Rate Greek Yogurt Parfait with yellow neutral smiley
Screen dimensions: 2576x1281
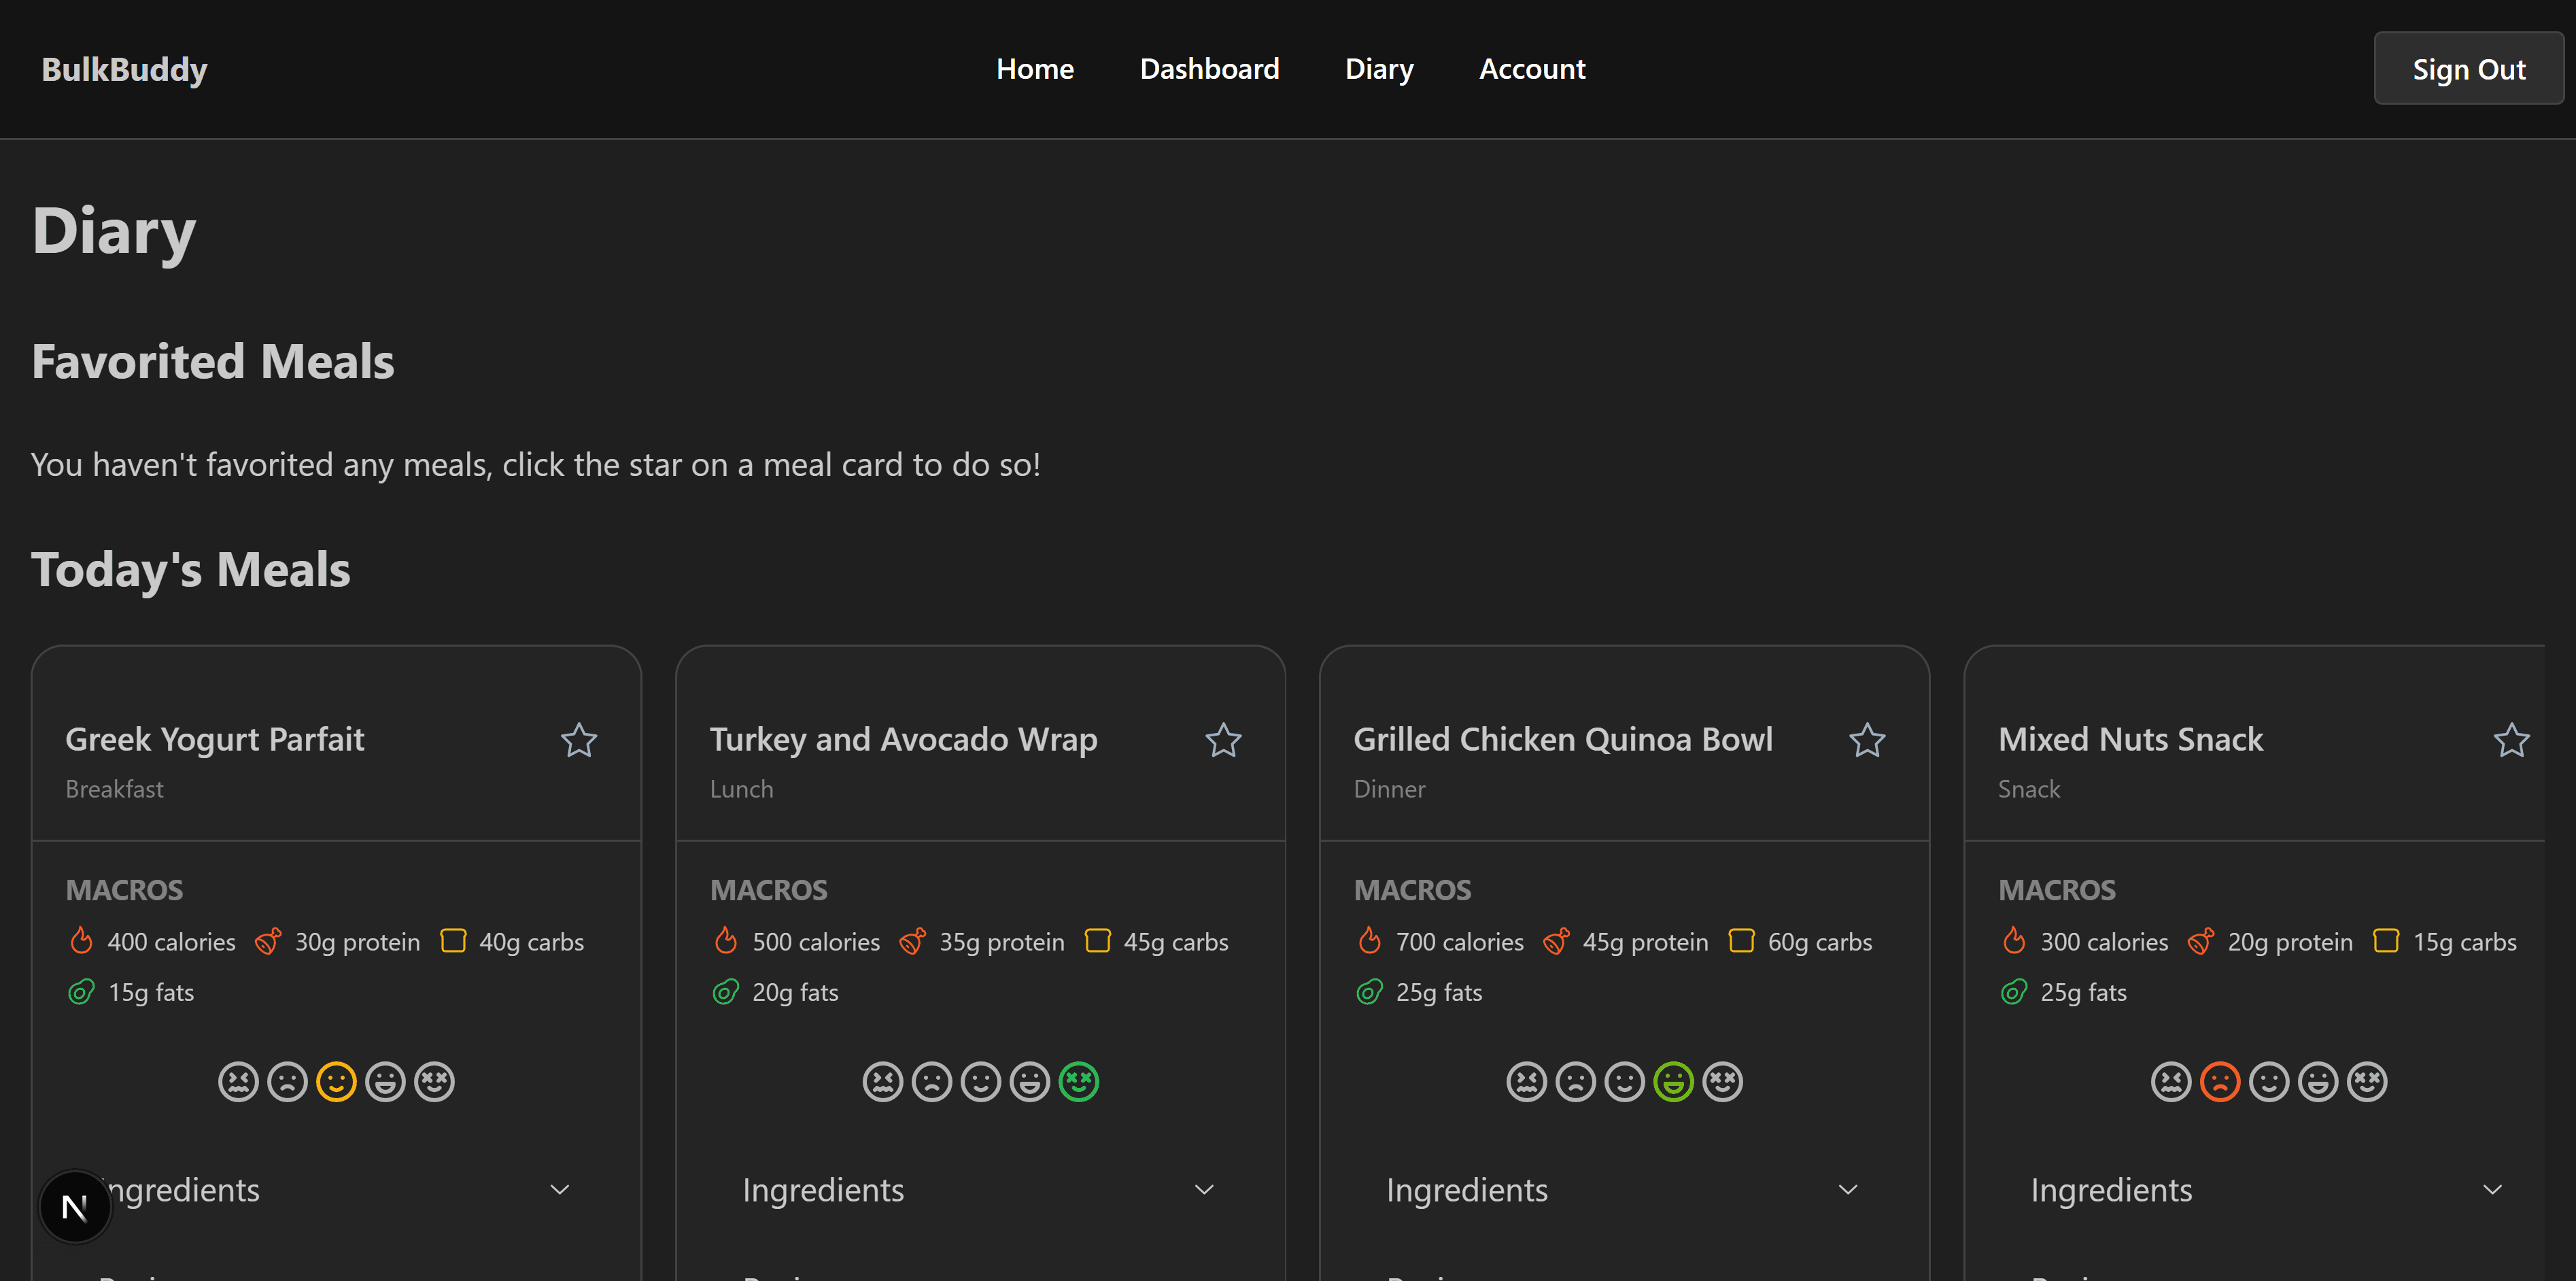pyautogui.click(x=336, y=1081)
